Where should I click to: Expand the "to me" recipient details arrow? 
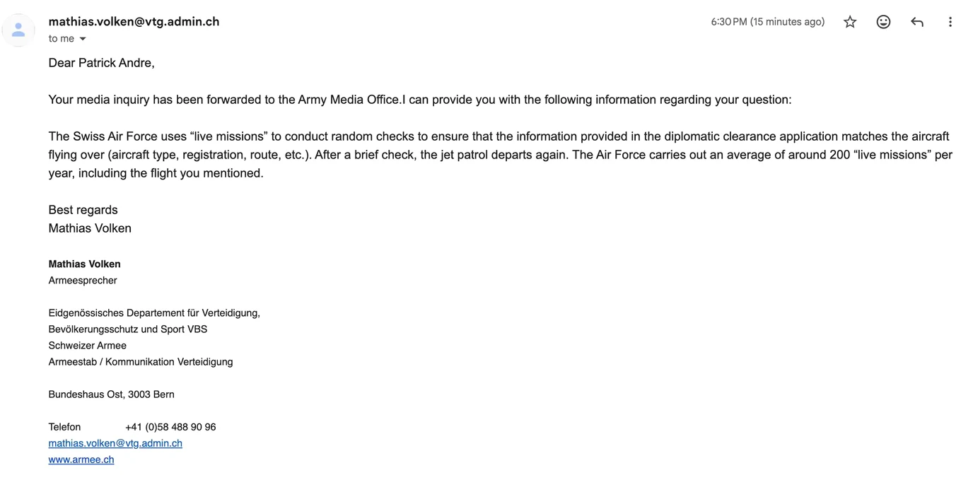pos(83,39)
